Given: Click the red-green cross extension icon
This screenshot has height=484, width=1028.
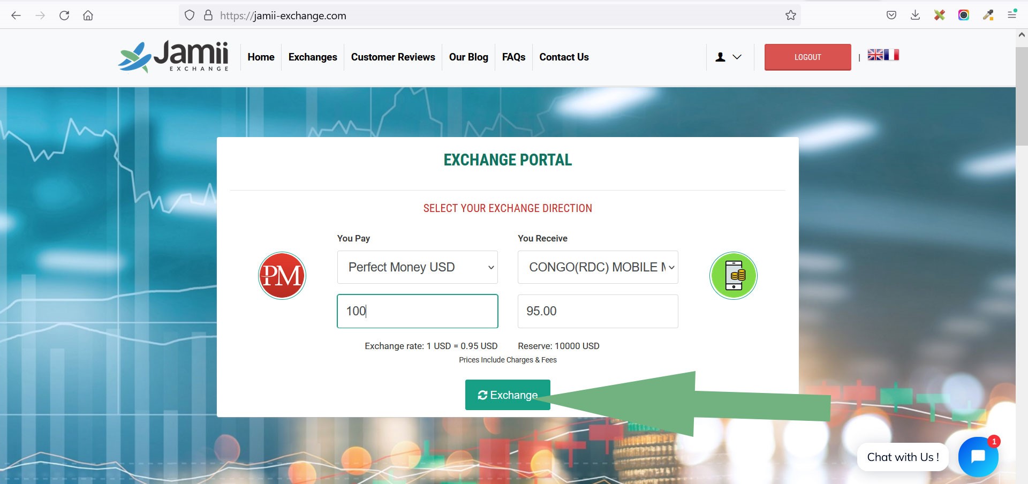Looking at the screenshot, I should (940, 16).
